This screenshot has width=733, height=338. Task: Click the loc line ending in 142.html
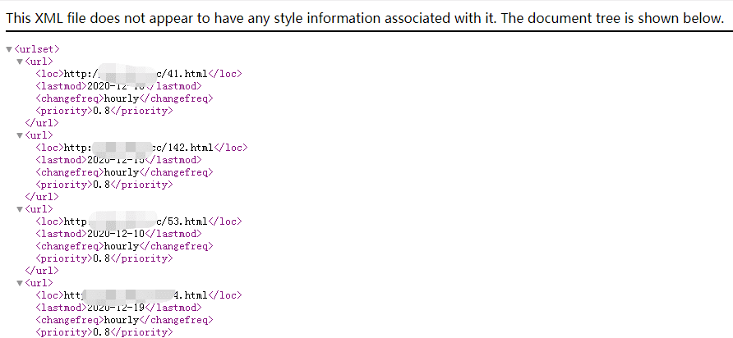click(141, 148)
